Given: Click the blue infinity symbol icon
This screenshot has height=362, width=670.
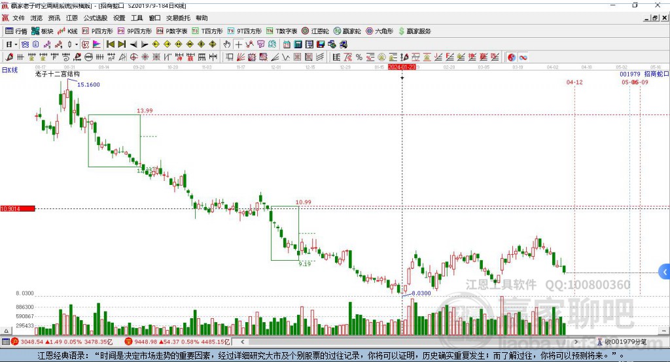Looking at the screenshot, I should tap(523, 58).
